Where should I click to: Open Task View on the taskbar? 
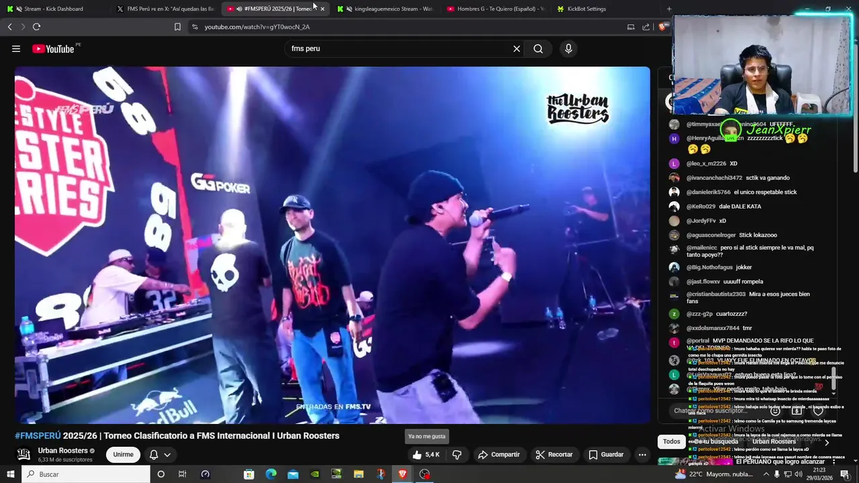[182, 474]
